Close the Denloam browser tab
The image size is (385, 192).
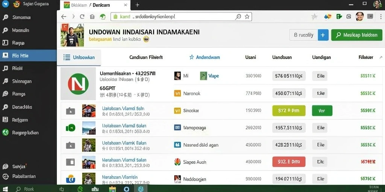[126, 5]
